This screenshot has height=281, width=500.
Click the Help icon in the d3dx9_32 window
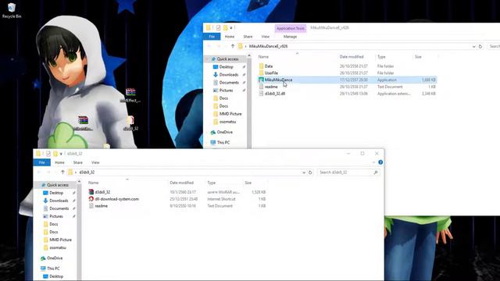coord(380,162)
